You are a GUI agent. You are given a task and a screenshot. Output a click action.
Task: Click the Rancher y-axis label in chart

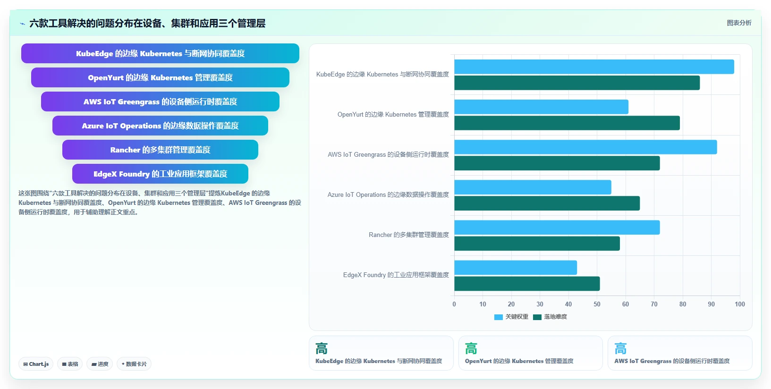point(409,235)
